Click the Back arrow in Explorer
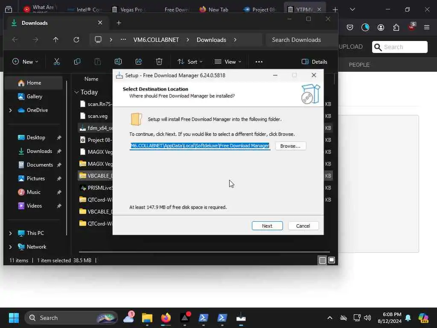The height and width of the screenshot is (328, 437). [x=15, y=40]
